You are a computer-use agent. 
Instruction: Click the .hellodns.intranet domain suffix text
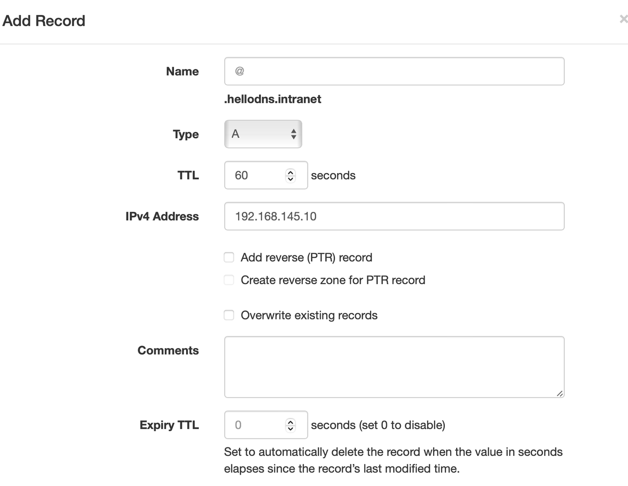click(273, 99)
